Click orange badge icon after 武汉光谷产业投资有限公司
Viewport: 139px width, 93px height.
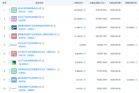(x=43, y=43)
